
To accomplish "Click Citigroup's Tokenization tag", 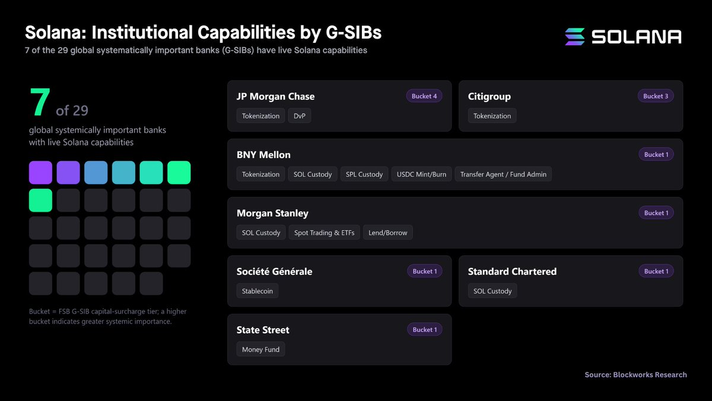I will pyautogui.click(x=492, y=116).
